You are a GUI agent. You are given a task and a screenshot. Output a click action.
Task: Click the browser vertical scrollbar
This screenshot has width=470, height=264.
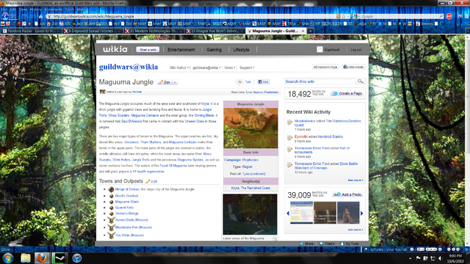point(467,140)
